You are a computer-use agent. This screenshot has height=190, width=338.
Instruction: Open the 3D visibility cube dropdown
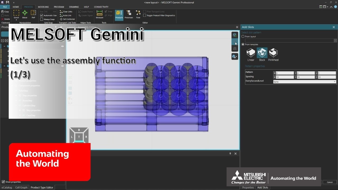[x=235, y=56]
